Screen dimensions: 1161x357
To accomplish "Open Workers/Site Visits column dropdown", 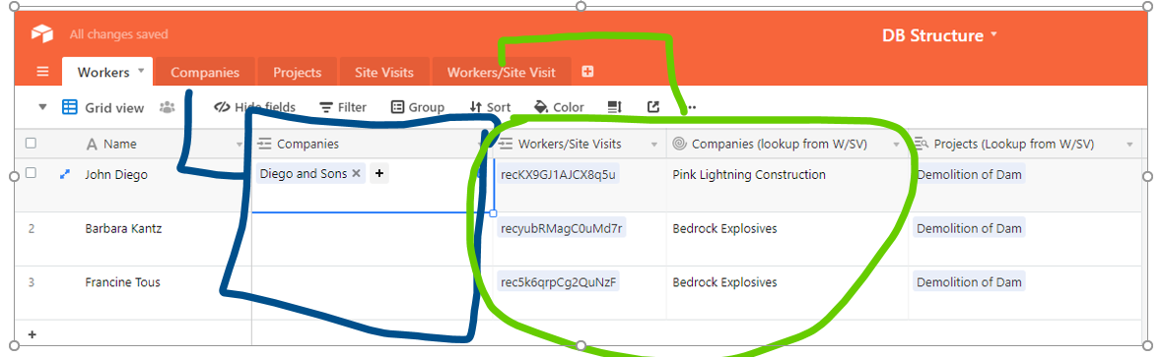I will pyautogui.click(x=654, y=145).
